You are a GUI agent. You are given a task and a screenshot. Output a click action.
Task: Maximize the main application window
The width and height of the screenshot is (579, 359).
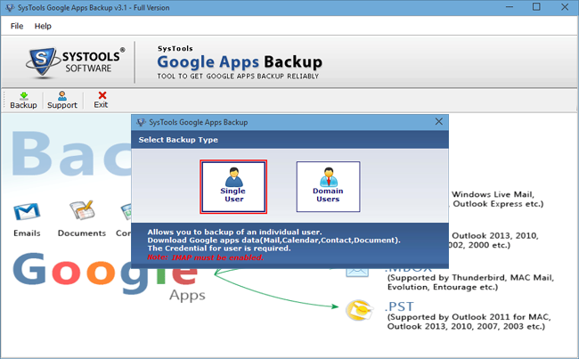536,7
